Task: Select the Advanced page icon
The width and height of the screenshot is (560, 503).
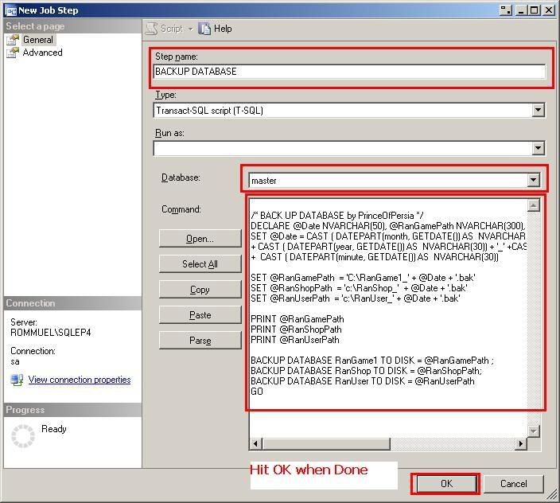Action: 13,53
